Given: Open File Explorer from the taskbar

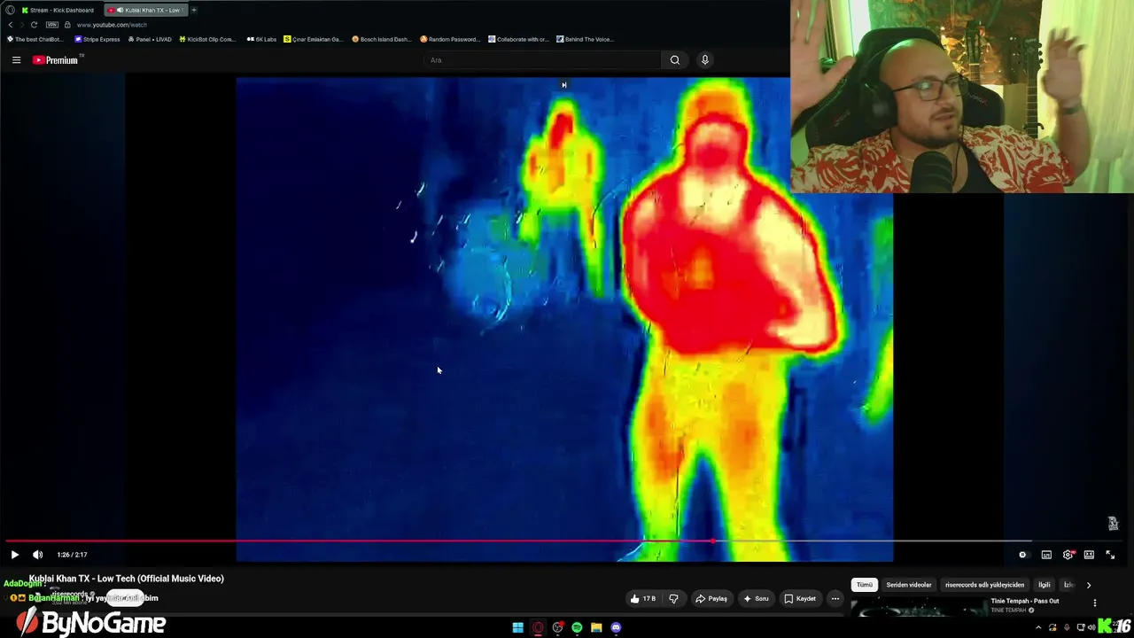Looking at the screenshot, I should click(596, 628).
